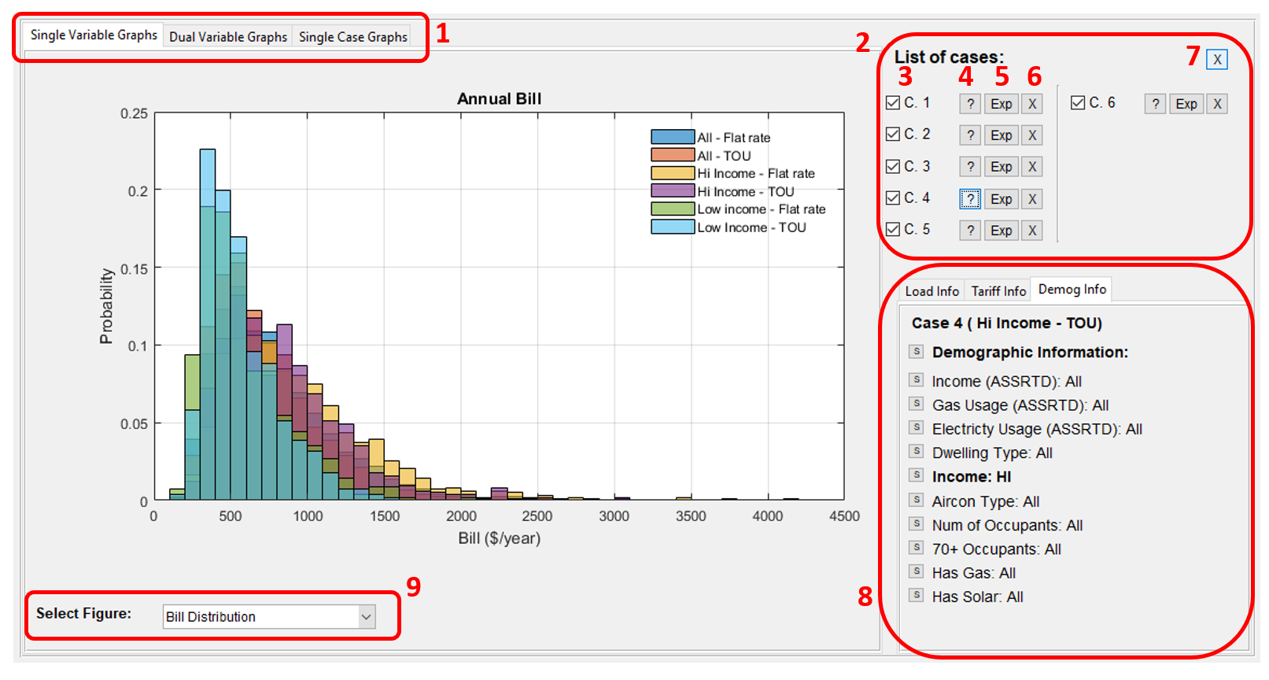Click the 'Low Income - TOU' legend swatch
The height and width of the screenshot is (680, 1269).
tap(673, 227)
